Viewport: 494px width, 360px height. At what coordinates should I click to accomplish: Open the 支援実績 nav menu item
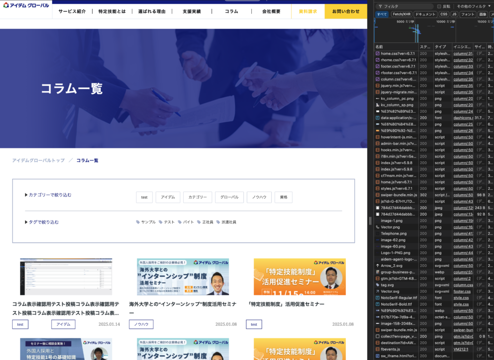point(192,12)
